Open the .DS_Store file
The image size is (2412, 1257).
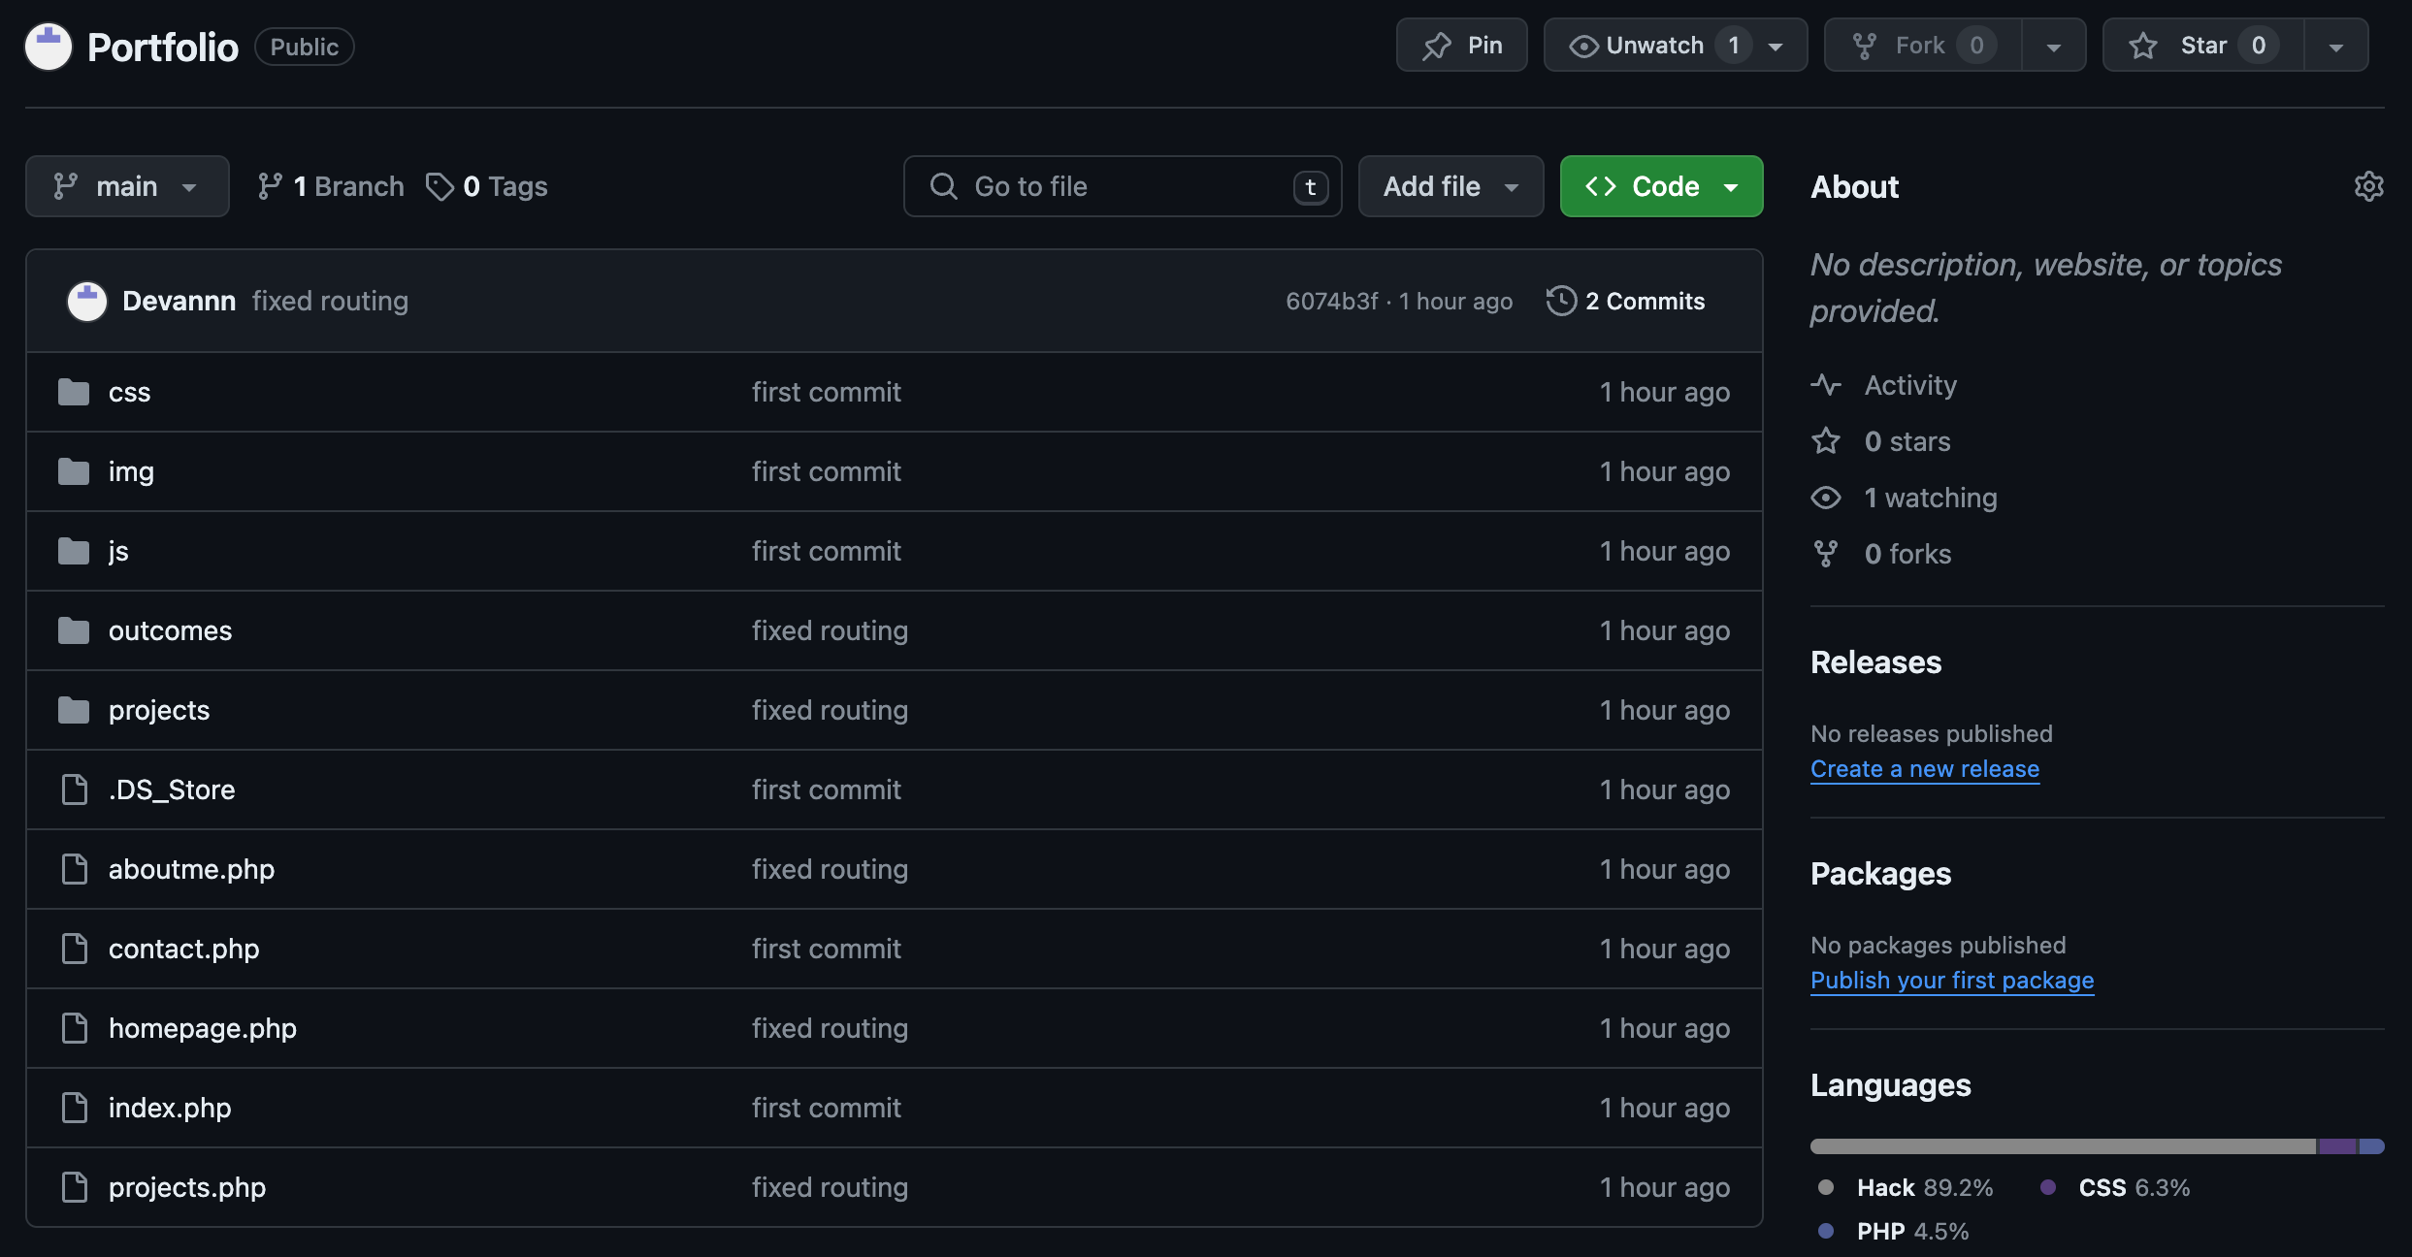172,790
